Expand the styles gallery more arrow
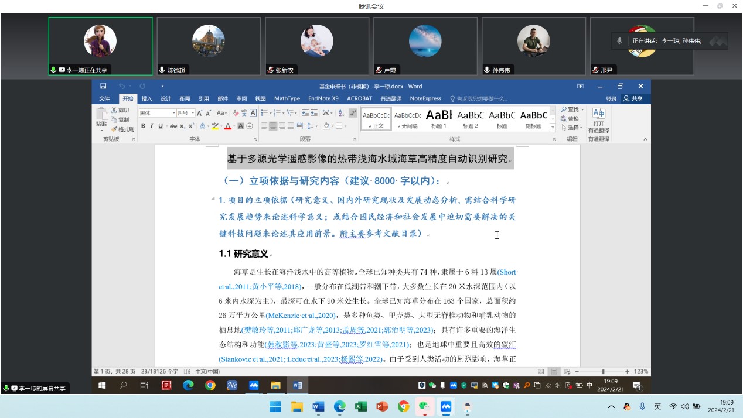Viewport: 743px width, 418px height. tap(553, 127)
